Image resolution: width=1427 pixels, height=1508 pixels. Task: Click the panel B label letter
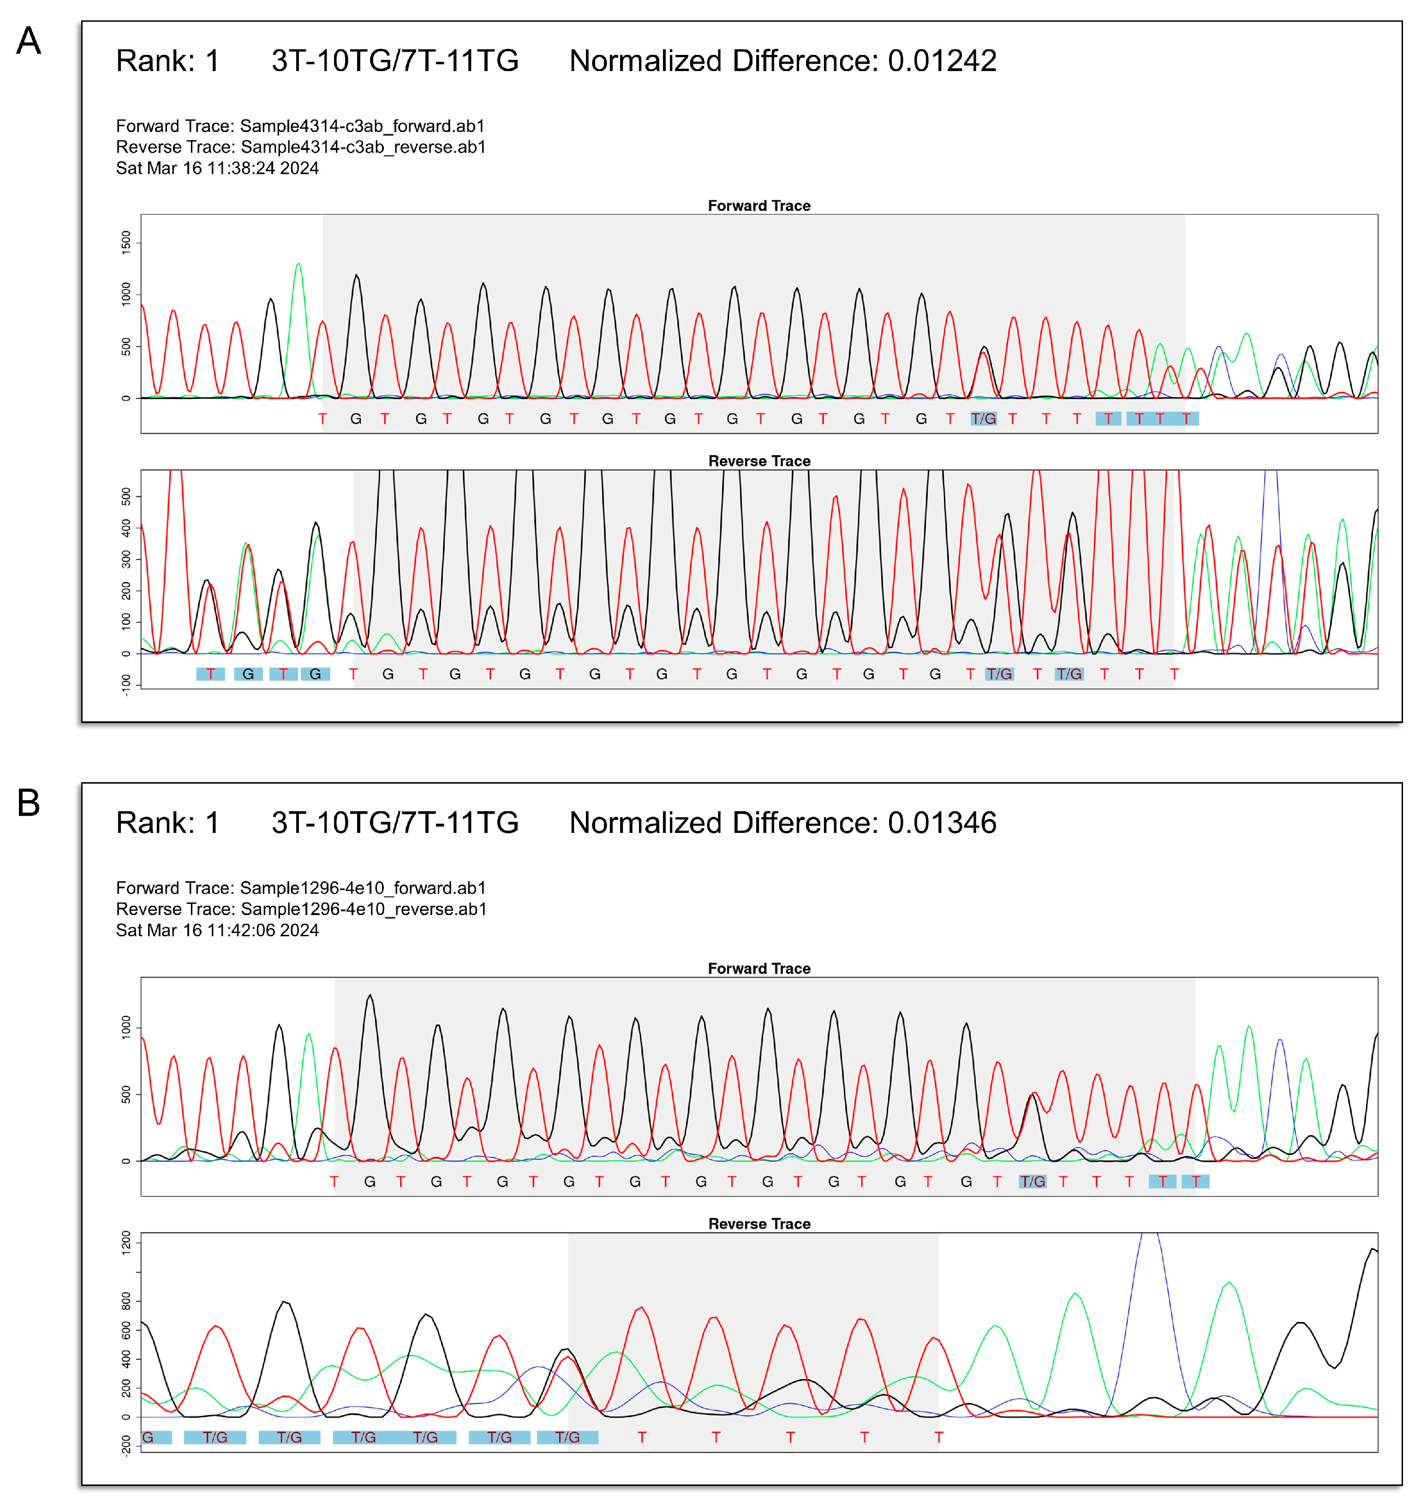coord(28,803)
